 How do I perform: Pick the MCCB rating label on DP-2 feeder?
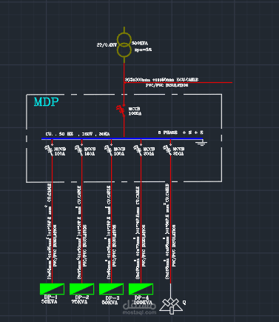(90, 152)
